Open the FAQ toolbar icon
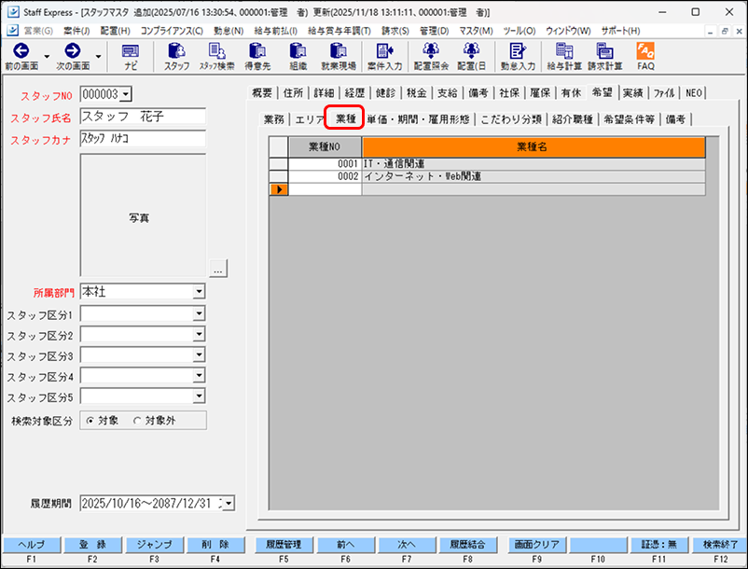Image resolution: width=748 pixels, height=569 pixels. (645, 56)
